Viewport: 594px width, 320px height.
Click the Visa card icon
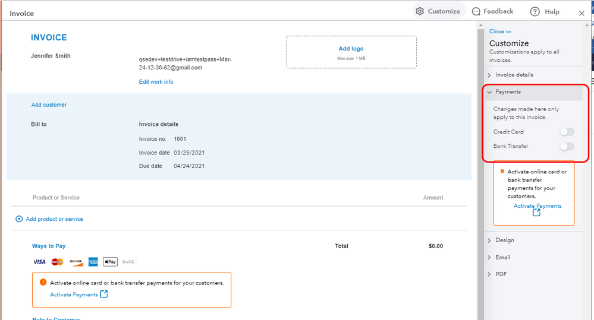39,262
